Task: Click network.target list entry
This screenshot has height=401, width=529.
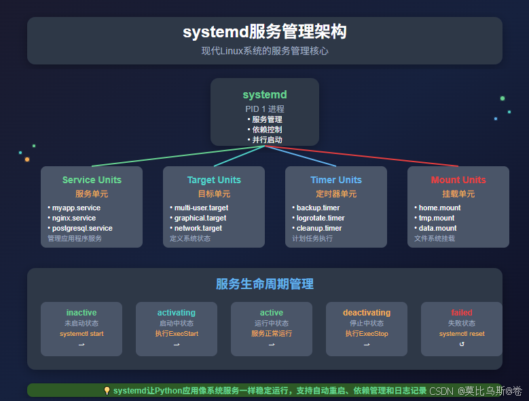Action: tap(196, 228)
